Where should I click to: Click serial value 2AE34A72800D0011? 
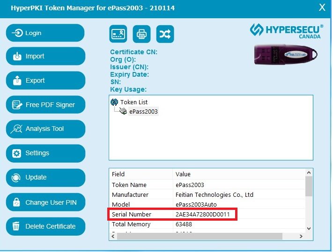tap(203, 215)
